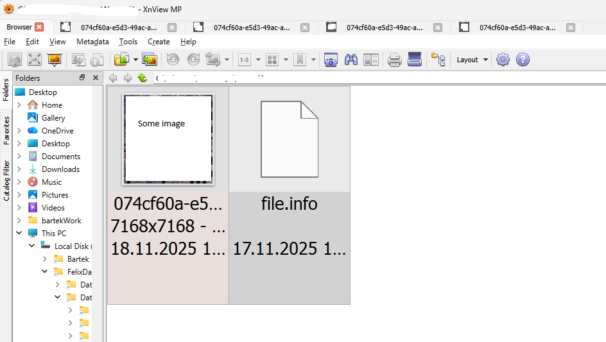This screenshot has height=342, width=606.
Task: Start the Slideshow from the toolbar
Action: coord(55,60)
